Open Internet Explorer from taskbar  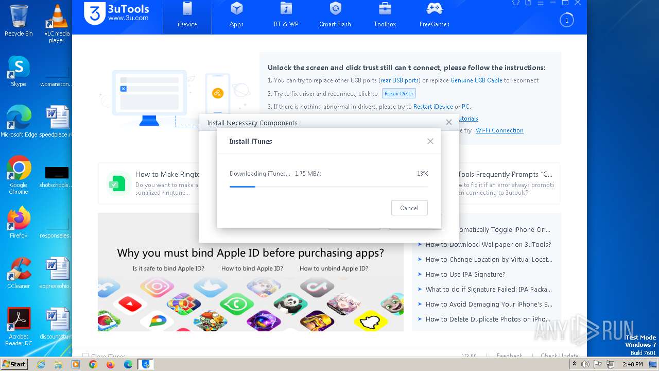(x=41, y=364)
